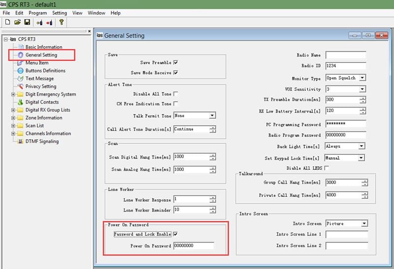Open the View menu

pyautogui.click(x=77, y=13)
